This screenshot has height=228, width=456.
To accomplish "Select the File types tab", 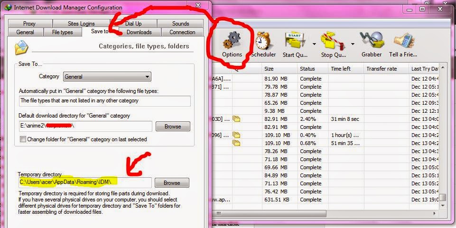I will pos(62,32).
